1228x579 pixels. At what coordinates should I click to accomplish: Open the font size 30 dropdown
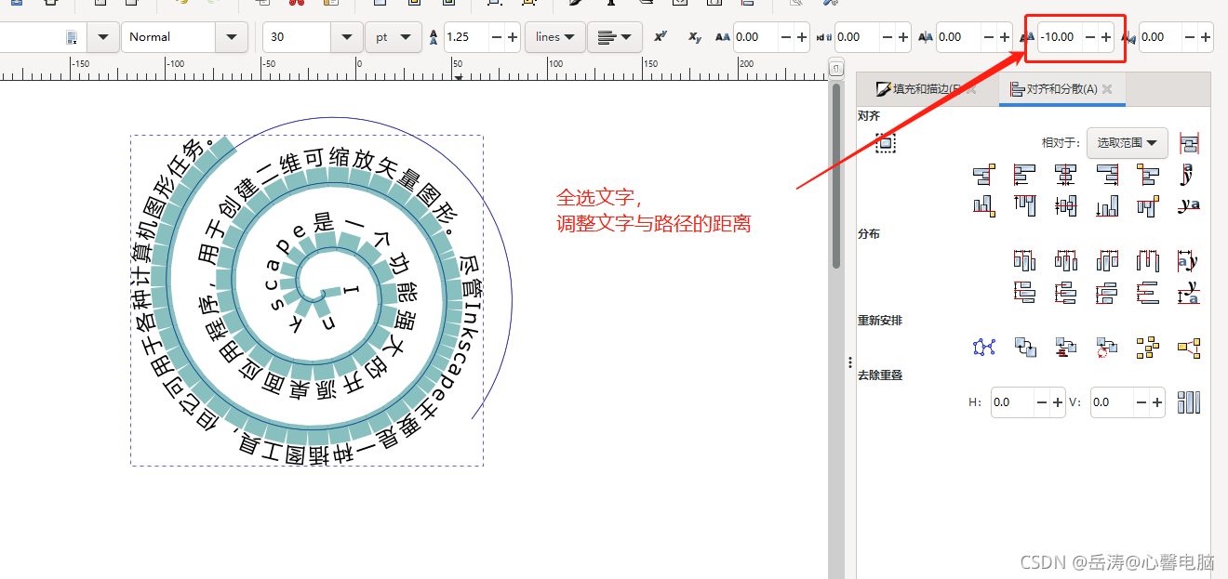tap(346, 37)
